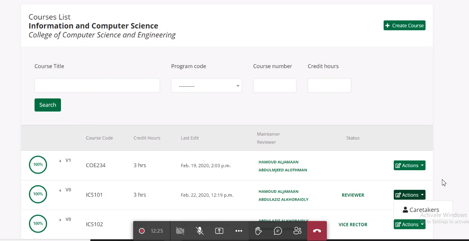The image size is (469, 241).
Task: Click the Course Title input field
Action: 97,85
